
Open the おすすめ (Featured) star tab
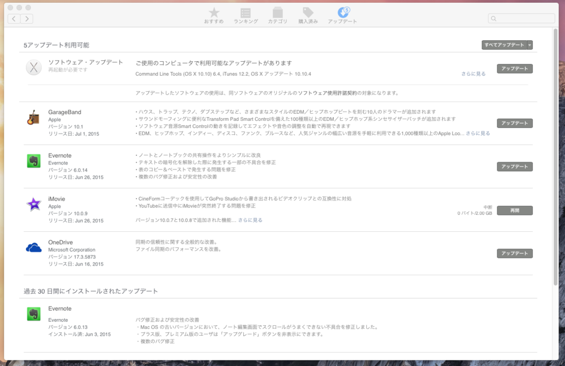coord(214,16)
